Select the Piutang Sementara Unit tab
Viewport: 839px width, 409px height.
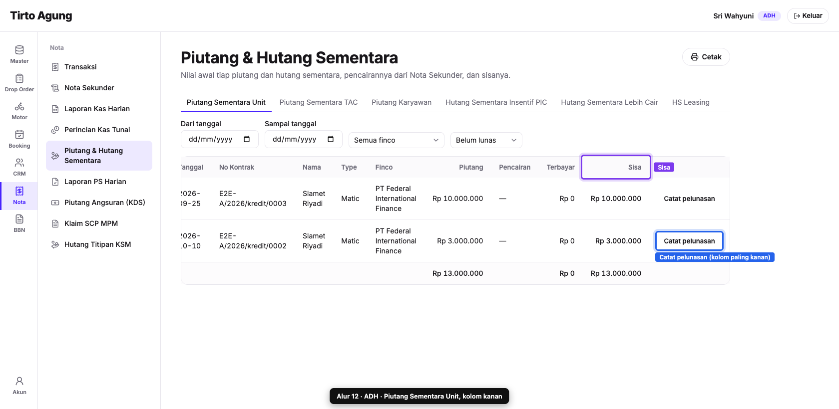pyautogui.click(x=226, y=102)
